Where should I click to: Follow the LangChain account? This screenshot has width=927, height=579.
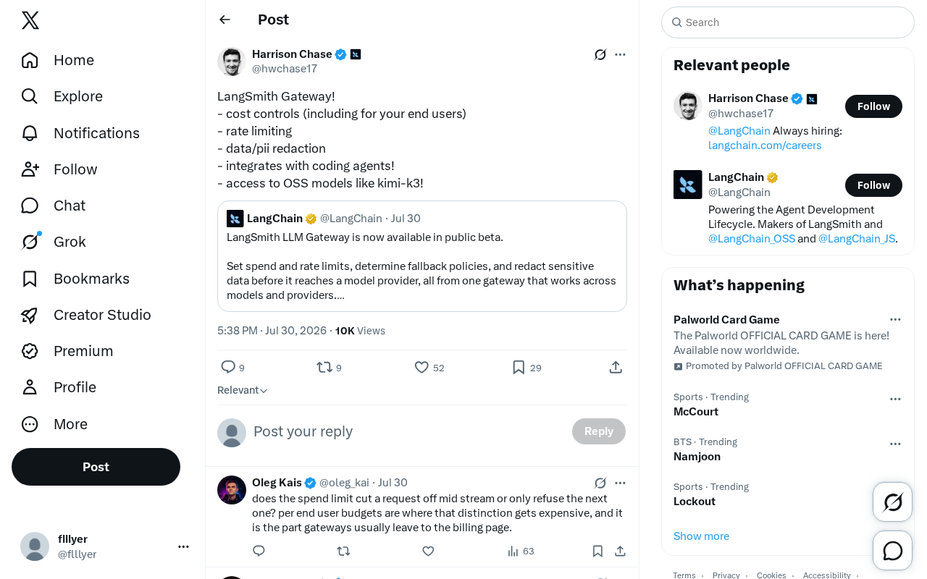coord(873,185)
